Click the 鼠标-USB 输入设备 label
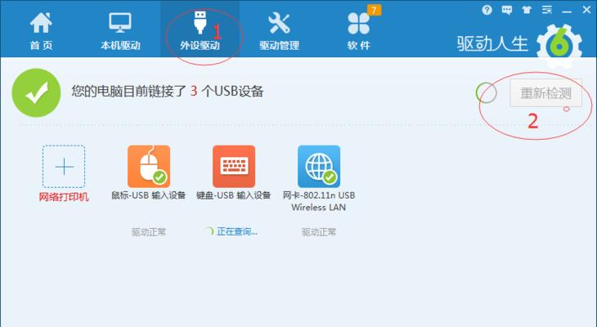The image size is (597, 327). click(x=149, y=195)
